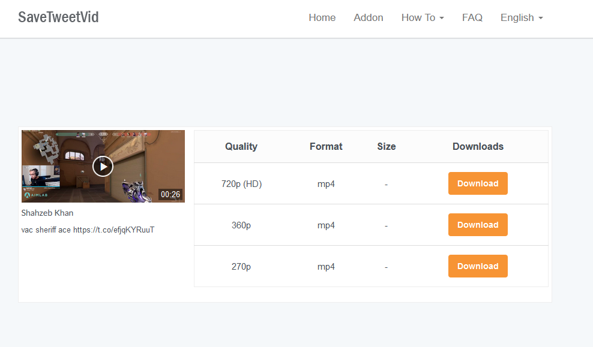Image resolution: width=593 pixels, height=347 pixels.
Task: Download the 720p (HD) mp4 video
Action: coord(478,183)
